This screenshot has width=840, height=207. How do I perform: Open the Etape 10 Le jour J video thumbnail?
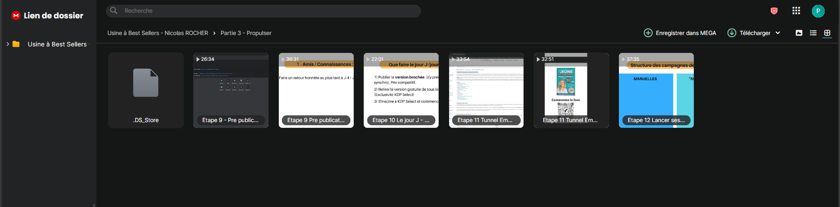[401, 90]
